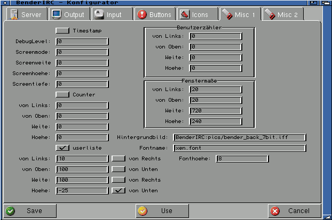The height and width of the screenshot is (220, 332).
Task: Click the Hintergrundbild path field
Action: 240,137
